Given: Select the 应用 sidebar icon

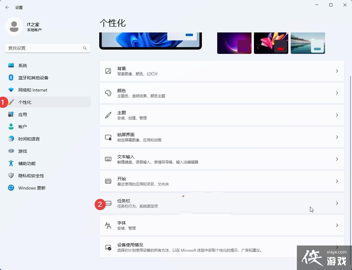Looking at the screenshot, I should pos(11,114).
